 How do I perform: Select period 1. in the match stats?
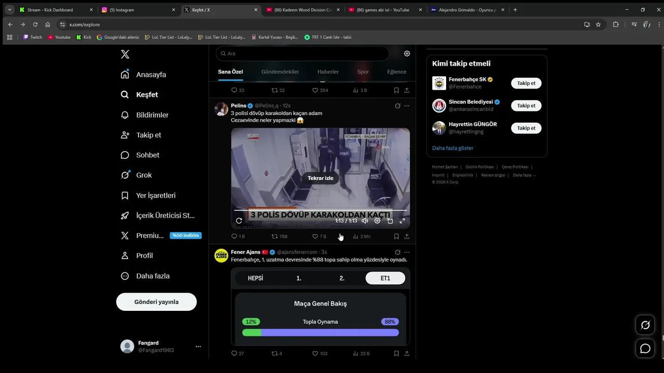299,278
